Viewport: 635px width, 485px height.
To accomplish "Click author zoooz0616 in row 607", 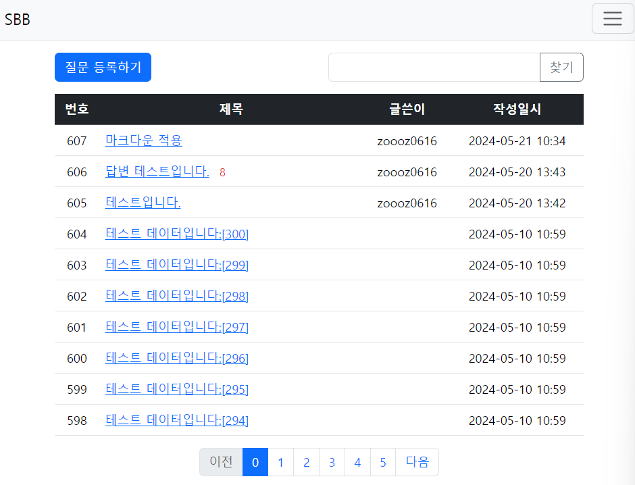I will [x=407, y=141].
